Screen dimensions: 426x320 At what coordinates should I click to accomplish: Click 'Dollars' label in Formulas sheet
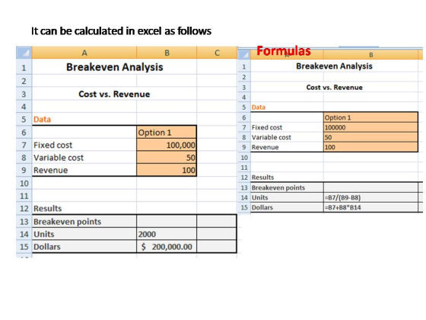262,207
